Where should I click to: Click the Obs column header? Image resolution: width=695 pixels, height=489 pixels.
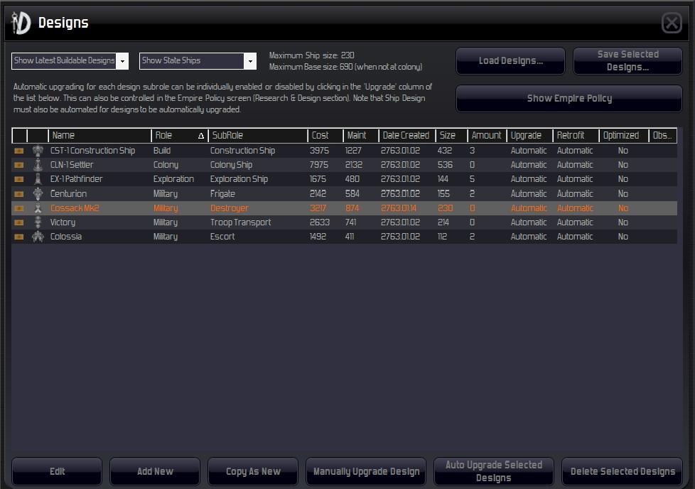click(662, 135)
